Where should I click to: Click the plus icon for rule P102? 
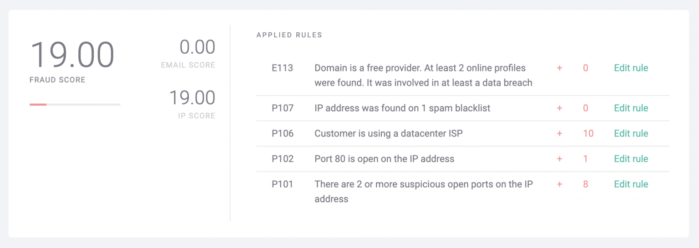coord(559,159)
